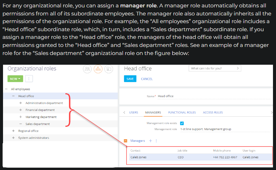Click the +44 782 223 4967 phone cell

click(x=225, y=157)
